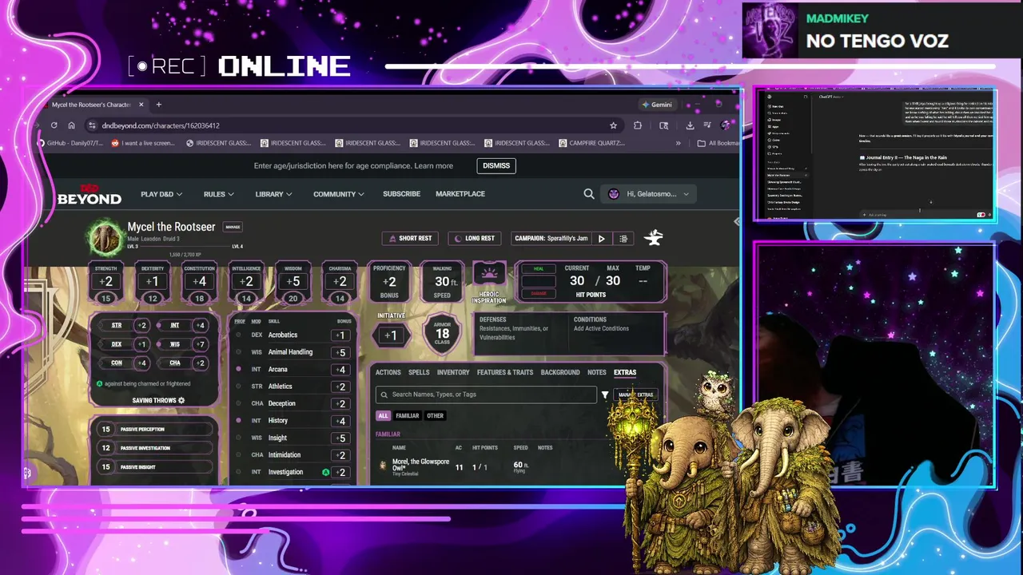Click the HEAL button
Viewport: 1023px width, 575px height.
tap(538, 269)
